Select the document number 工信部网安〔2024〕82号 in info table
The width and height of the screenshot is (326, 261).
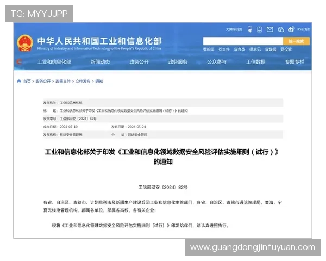[78, 119]
